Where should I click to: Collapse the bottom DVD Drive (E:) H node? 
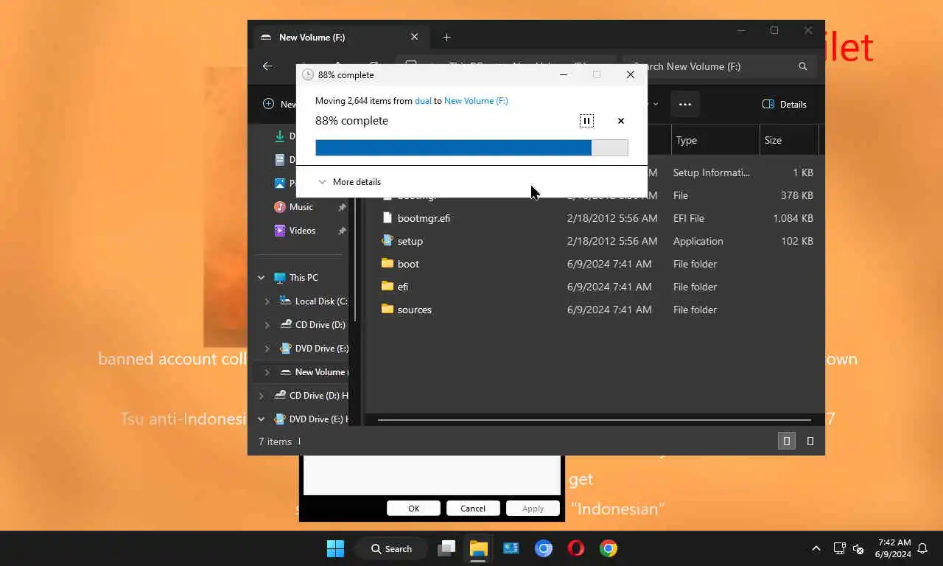[261, 419]
